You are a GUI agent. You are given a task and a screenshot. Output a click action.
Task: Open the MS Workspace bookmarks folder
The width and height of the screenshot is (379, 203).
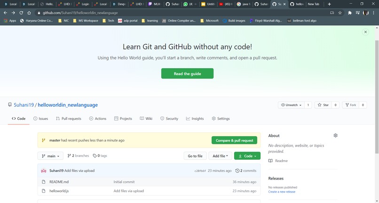click(x=86, y=21)
